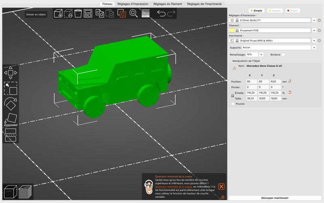
Task: Click the Delete selected object icon
Action: 68,13
